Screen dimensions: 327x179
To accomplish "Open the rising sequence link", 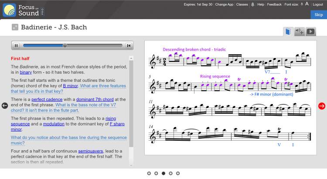I will pos(111,118).
